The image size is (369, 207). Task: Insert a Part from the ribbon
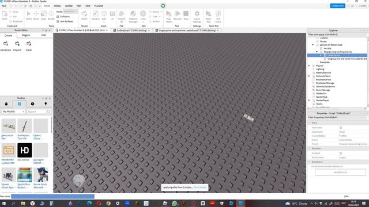(104, 16)
